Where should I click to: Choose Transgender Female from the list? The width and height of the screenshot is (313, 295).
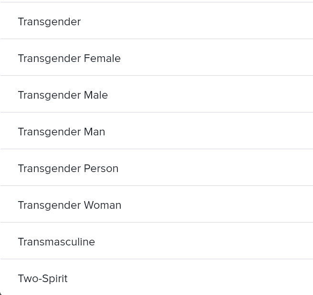[x=69, y=58]
